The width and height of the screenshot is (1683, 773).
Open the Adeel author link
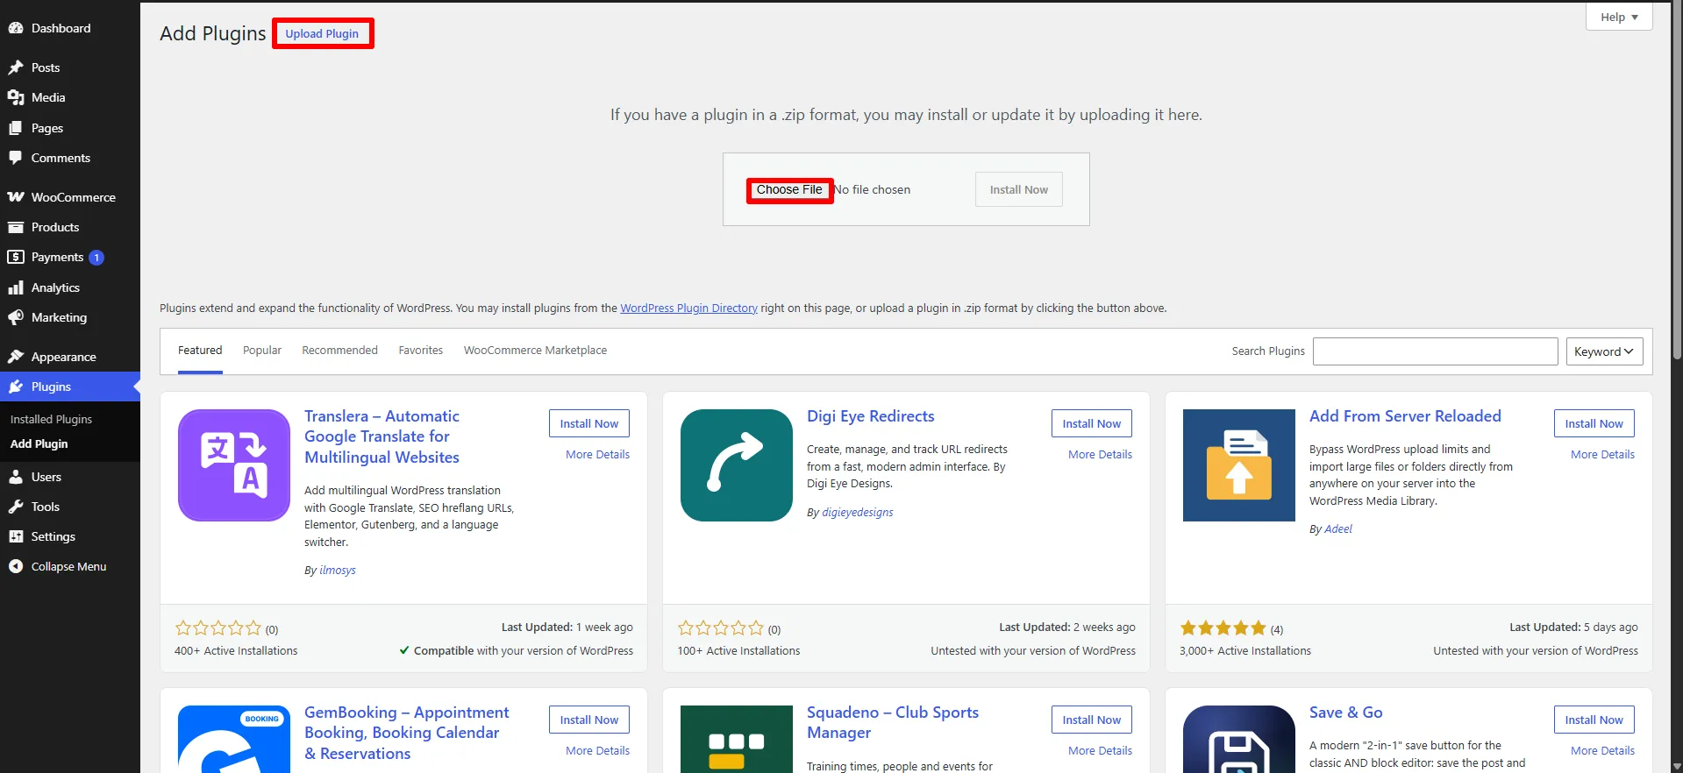pyautogui.click(x=1338, y=529)
